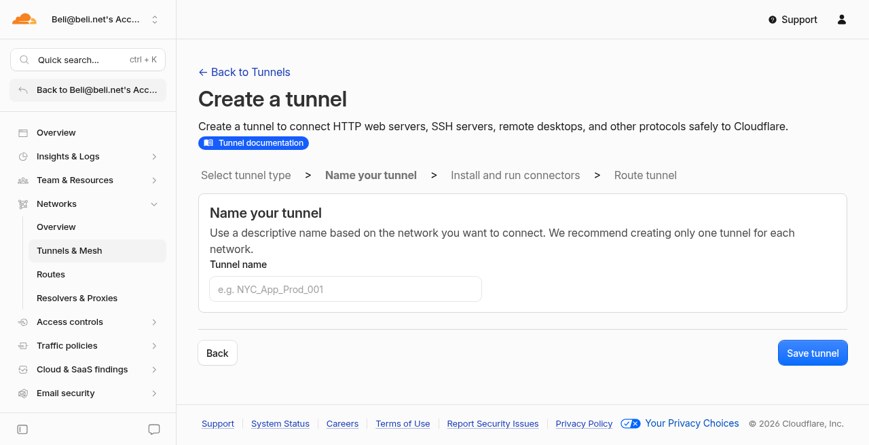Click the book icon in Tunnel documentation
This screenshot has width=869, height=445.
[x=208, y=143]
